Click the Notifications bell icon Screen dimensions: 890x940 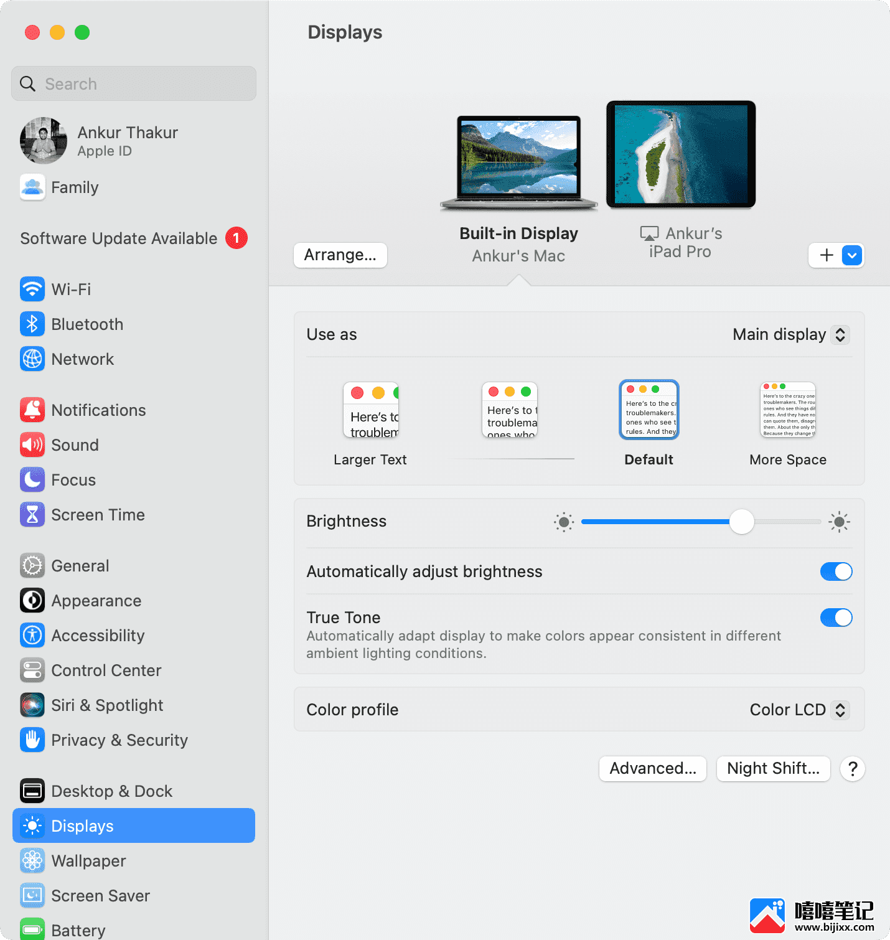[32, 410]
